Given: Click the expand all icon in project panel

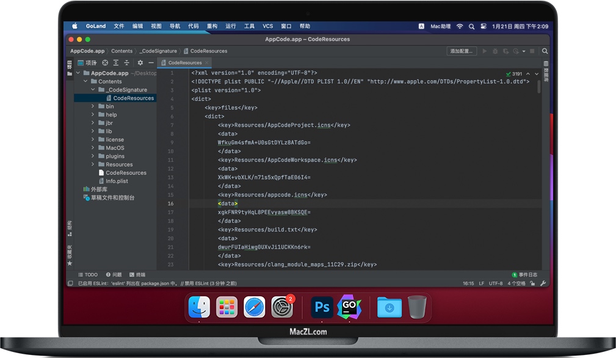Looking at the screenshot, I should coord(116,62).
